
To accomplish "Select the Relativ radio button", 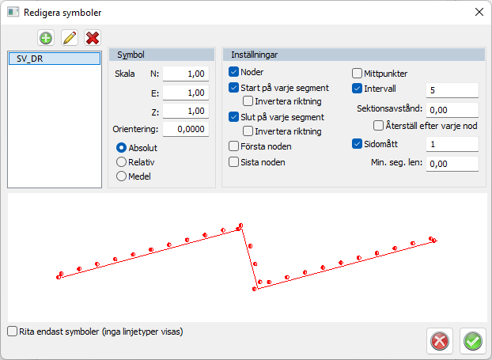I will click(x=122, y=161).
